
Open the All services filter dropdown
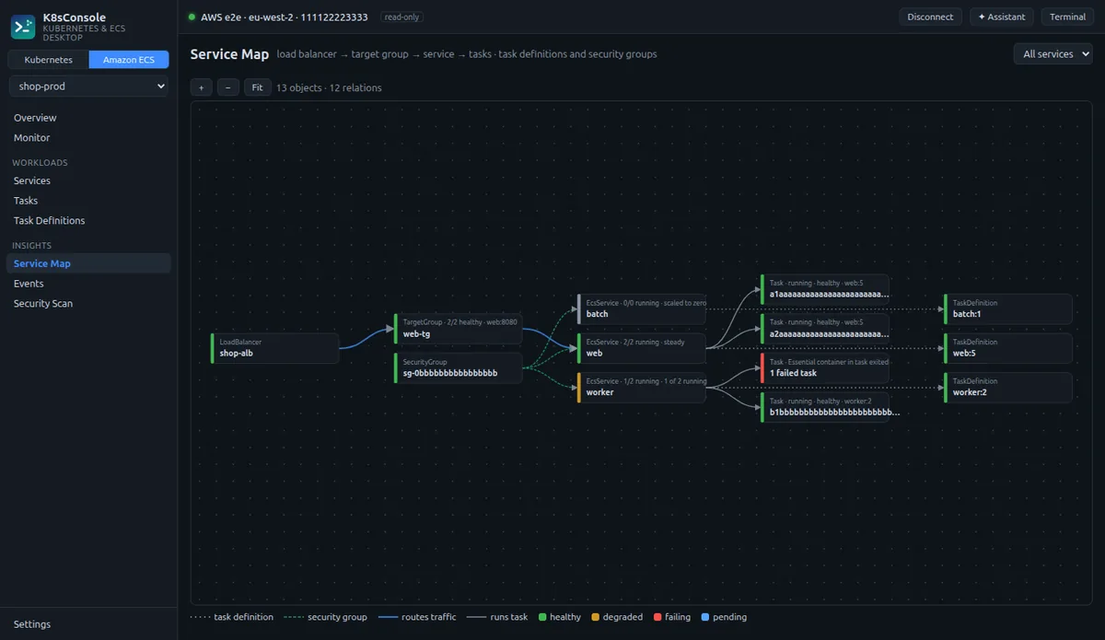point(1053,54)
